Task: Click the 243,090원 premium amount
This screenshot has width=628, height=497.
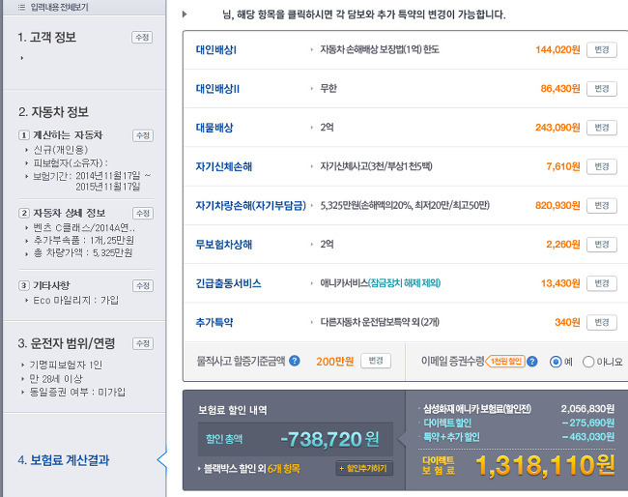Action: tap(557, 128)
